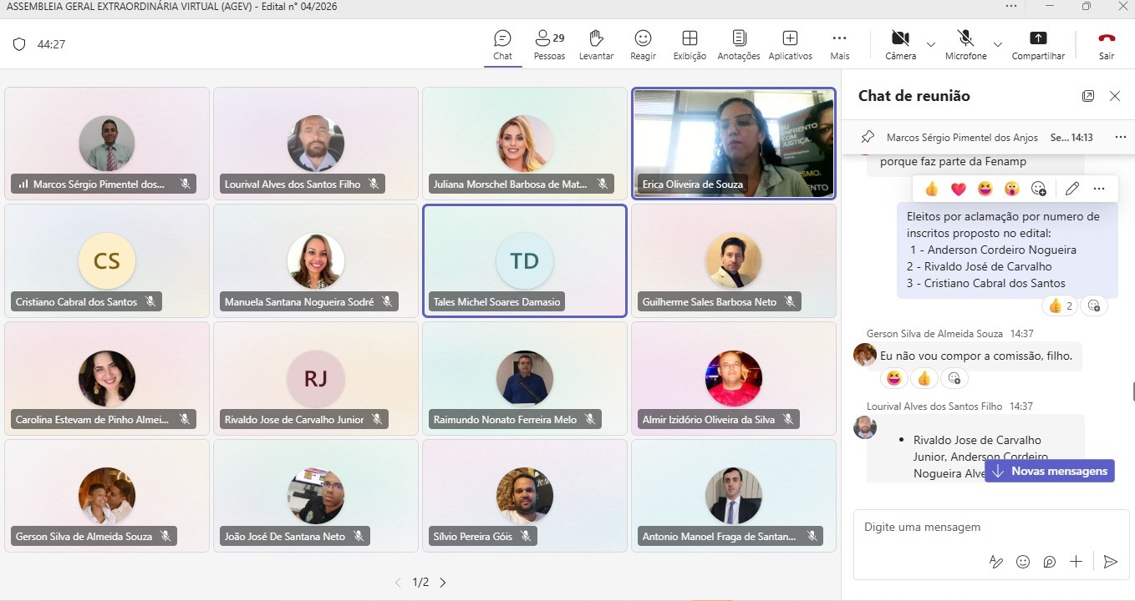Viewport: 1135px width, 601px height.
Task: Open the Aplicativos apps icon
Action: point(790,44)
